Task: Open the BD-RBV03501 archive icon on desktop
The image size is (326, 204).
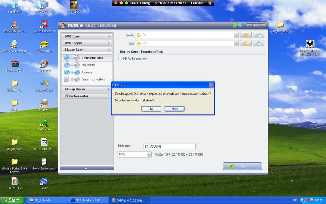Action: tap(15, 66)
